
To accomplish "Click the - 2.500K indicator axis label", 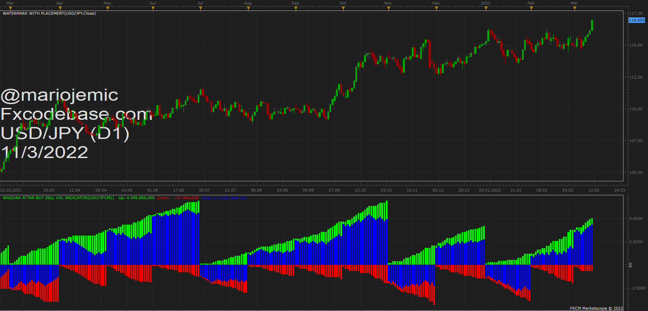I will 637,288.
